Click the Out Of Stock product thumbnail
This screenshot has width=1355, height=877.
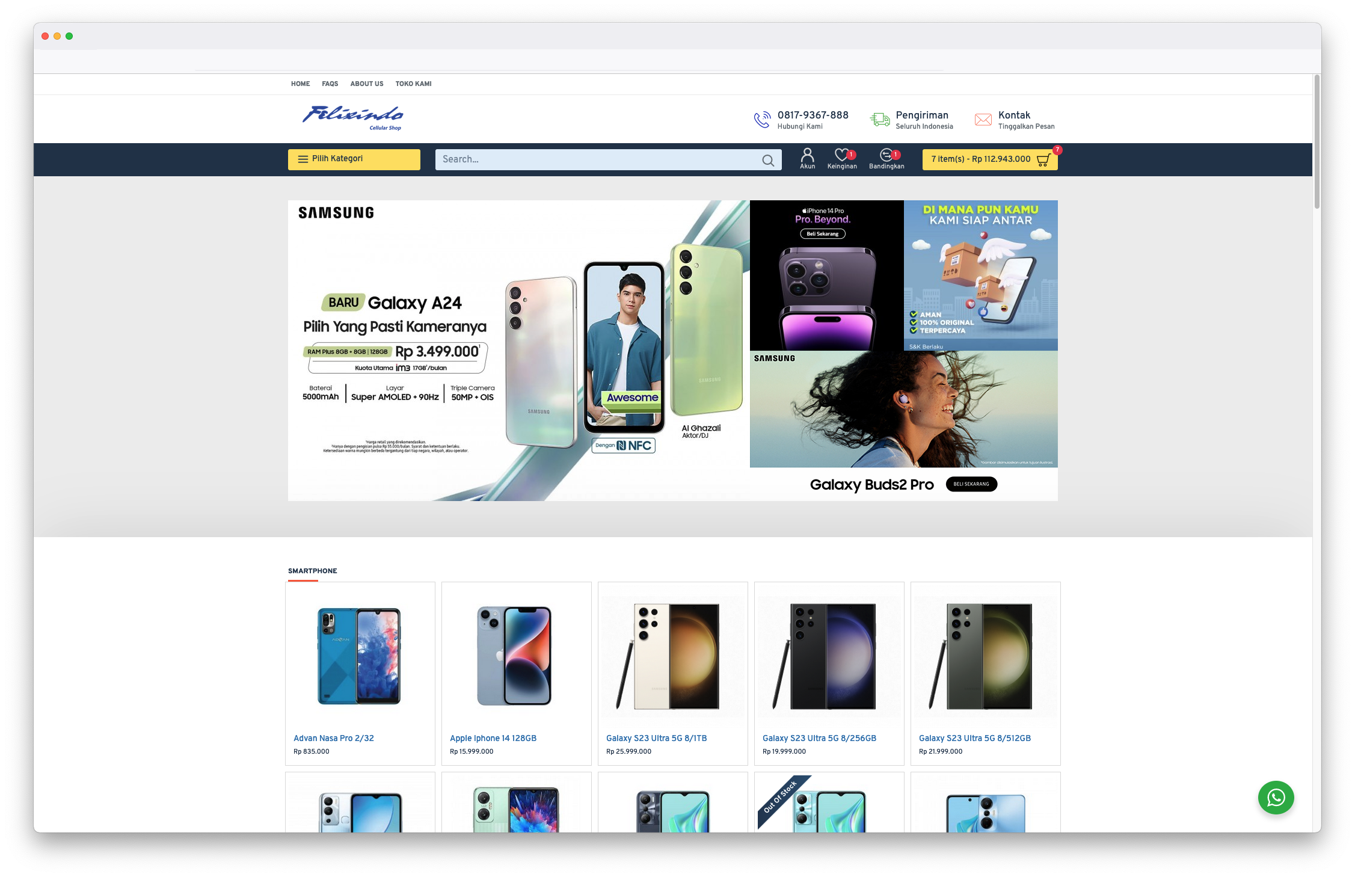[829, 805]
